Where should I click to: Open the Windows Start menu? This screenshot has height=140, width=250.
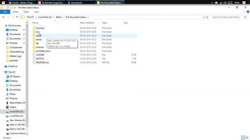coord(3,3)
